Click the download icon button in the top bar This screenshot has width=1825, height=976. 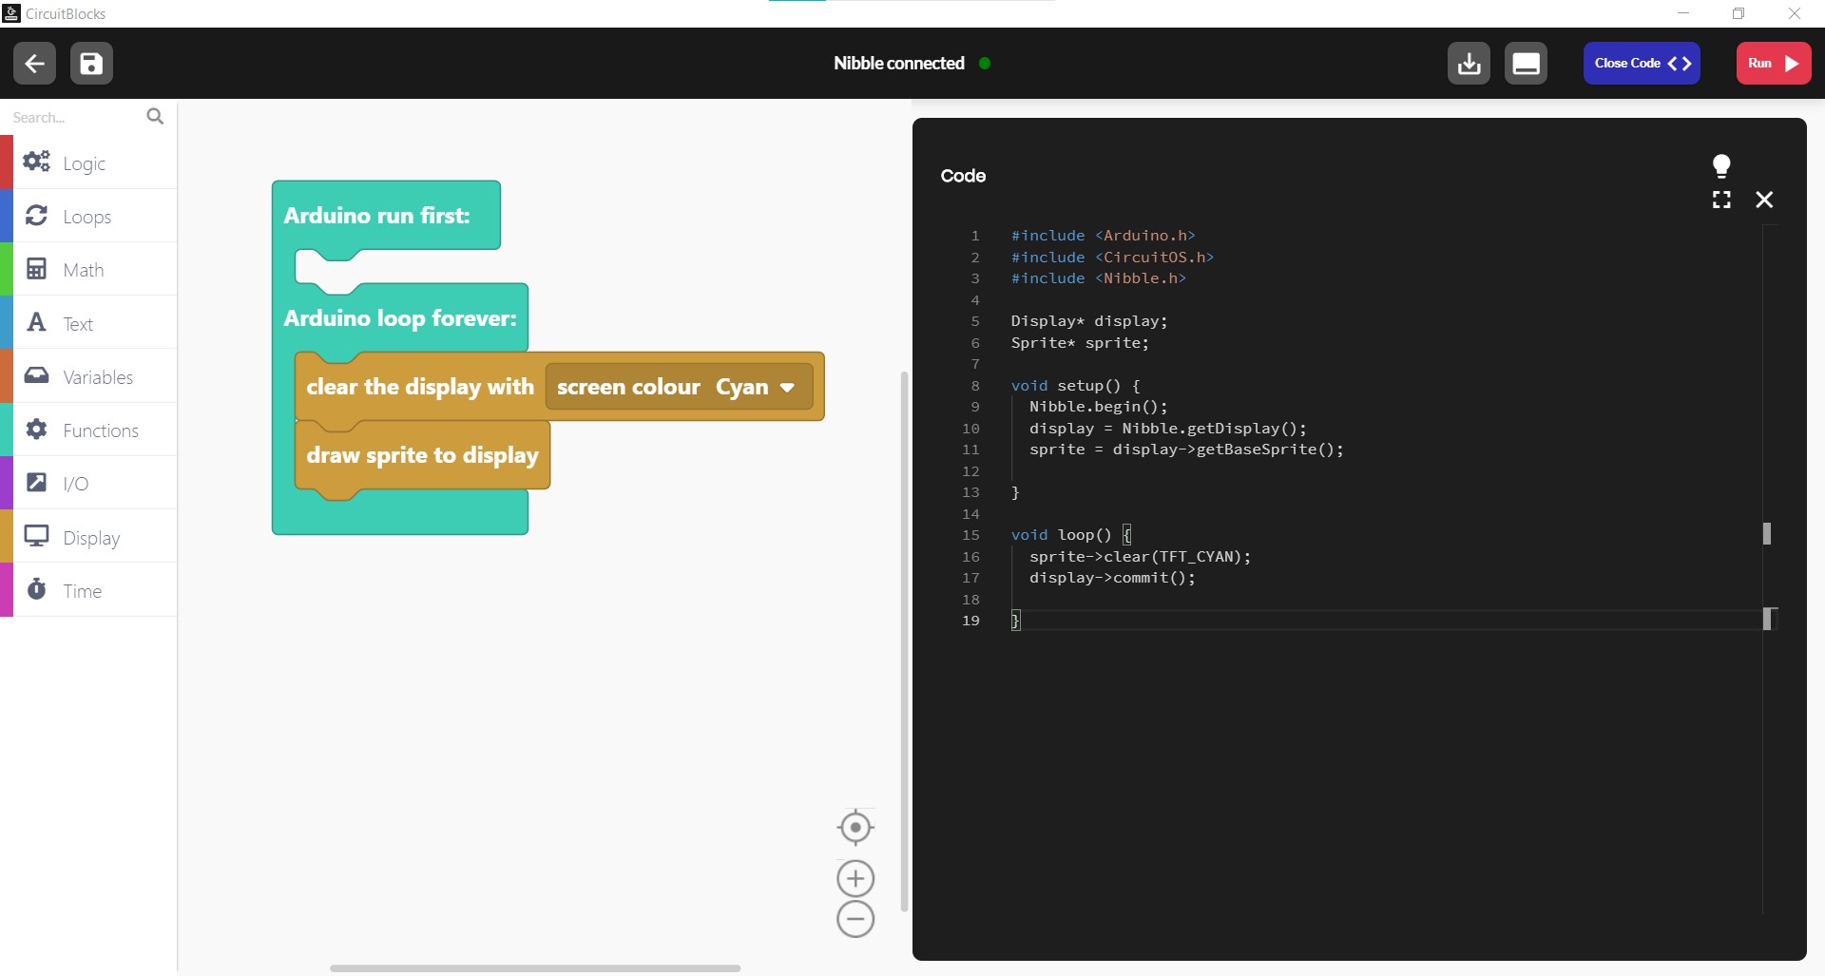1469,64
